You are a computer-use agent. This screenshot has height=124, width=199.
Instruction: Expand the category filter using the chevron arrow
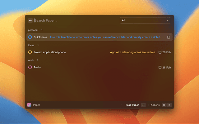(x=168, y=20)
